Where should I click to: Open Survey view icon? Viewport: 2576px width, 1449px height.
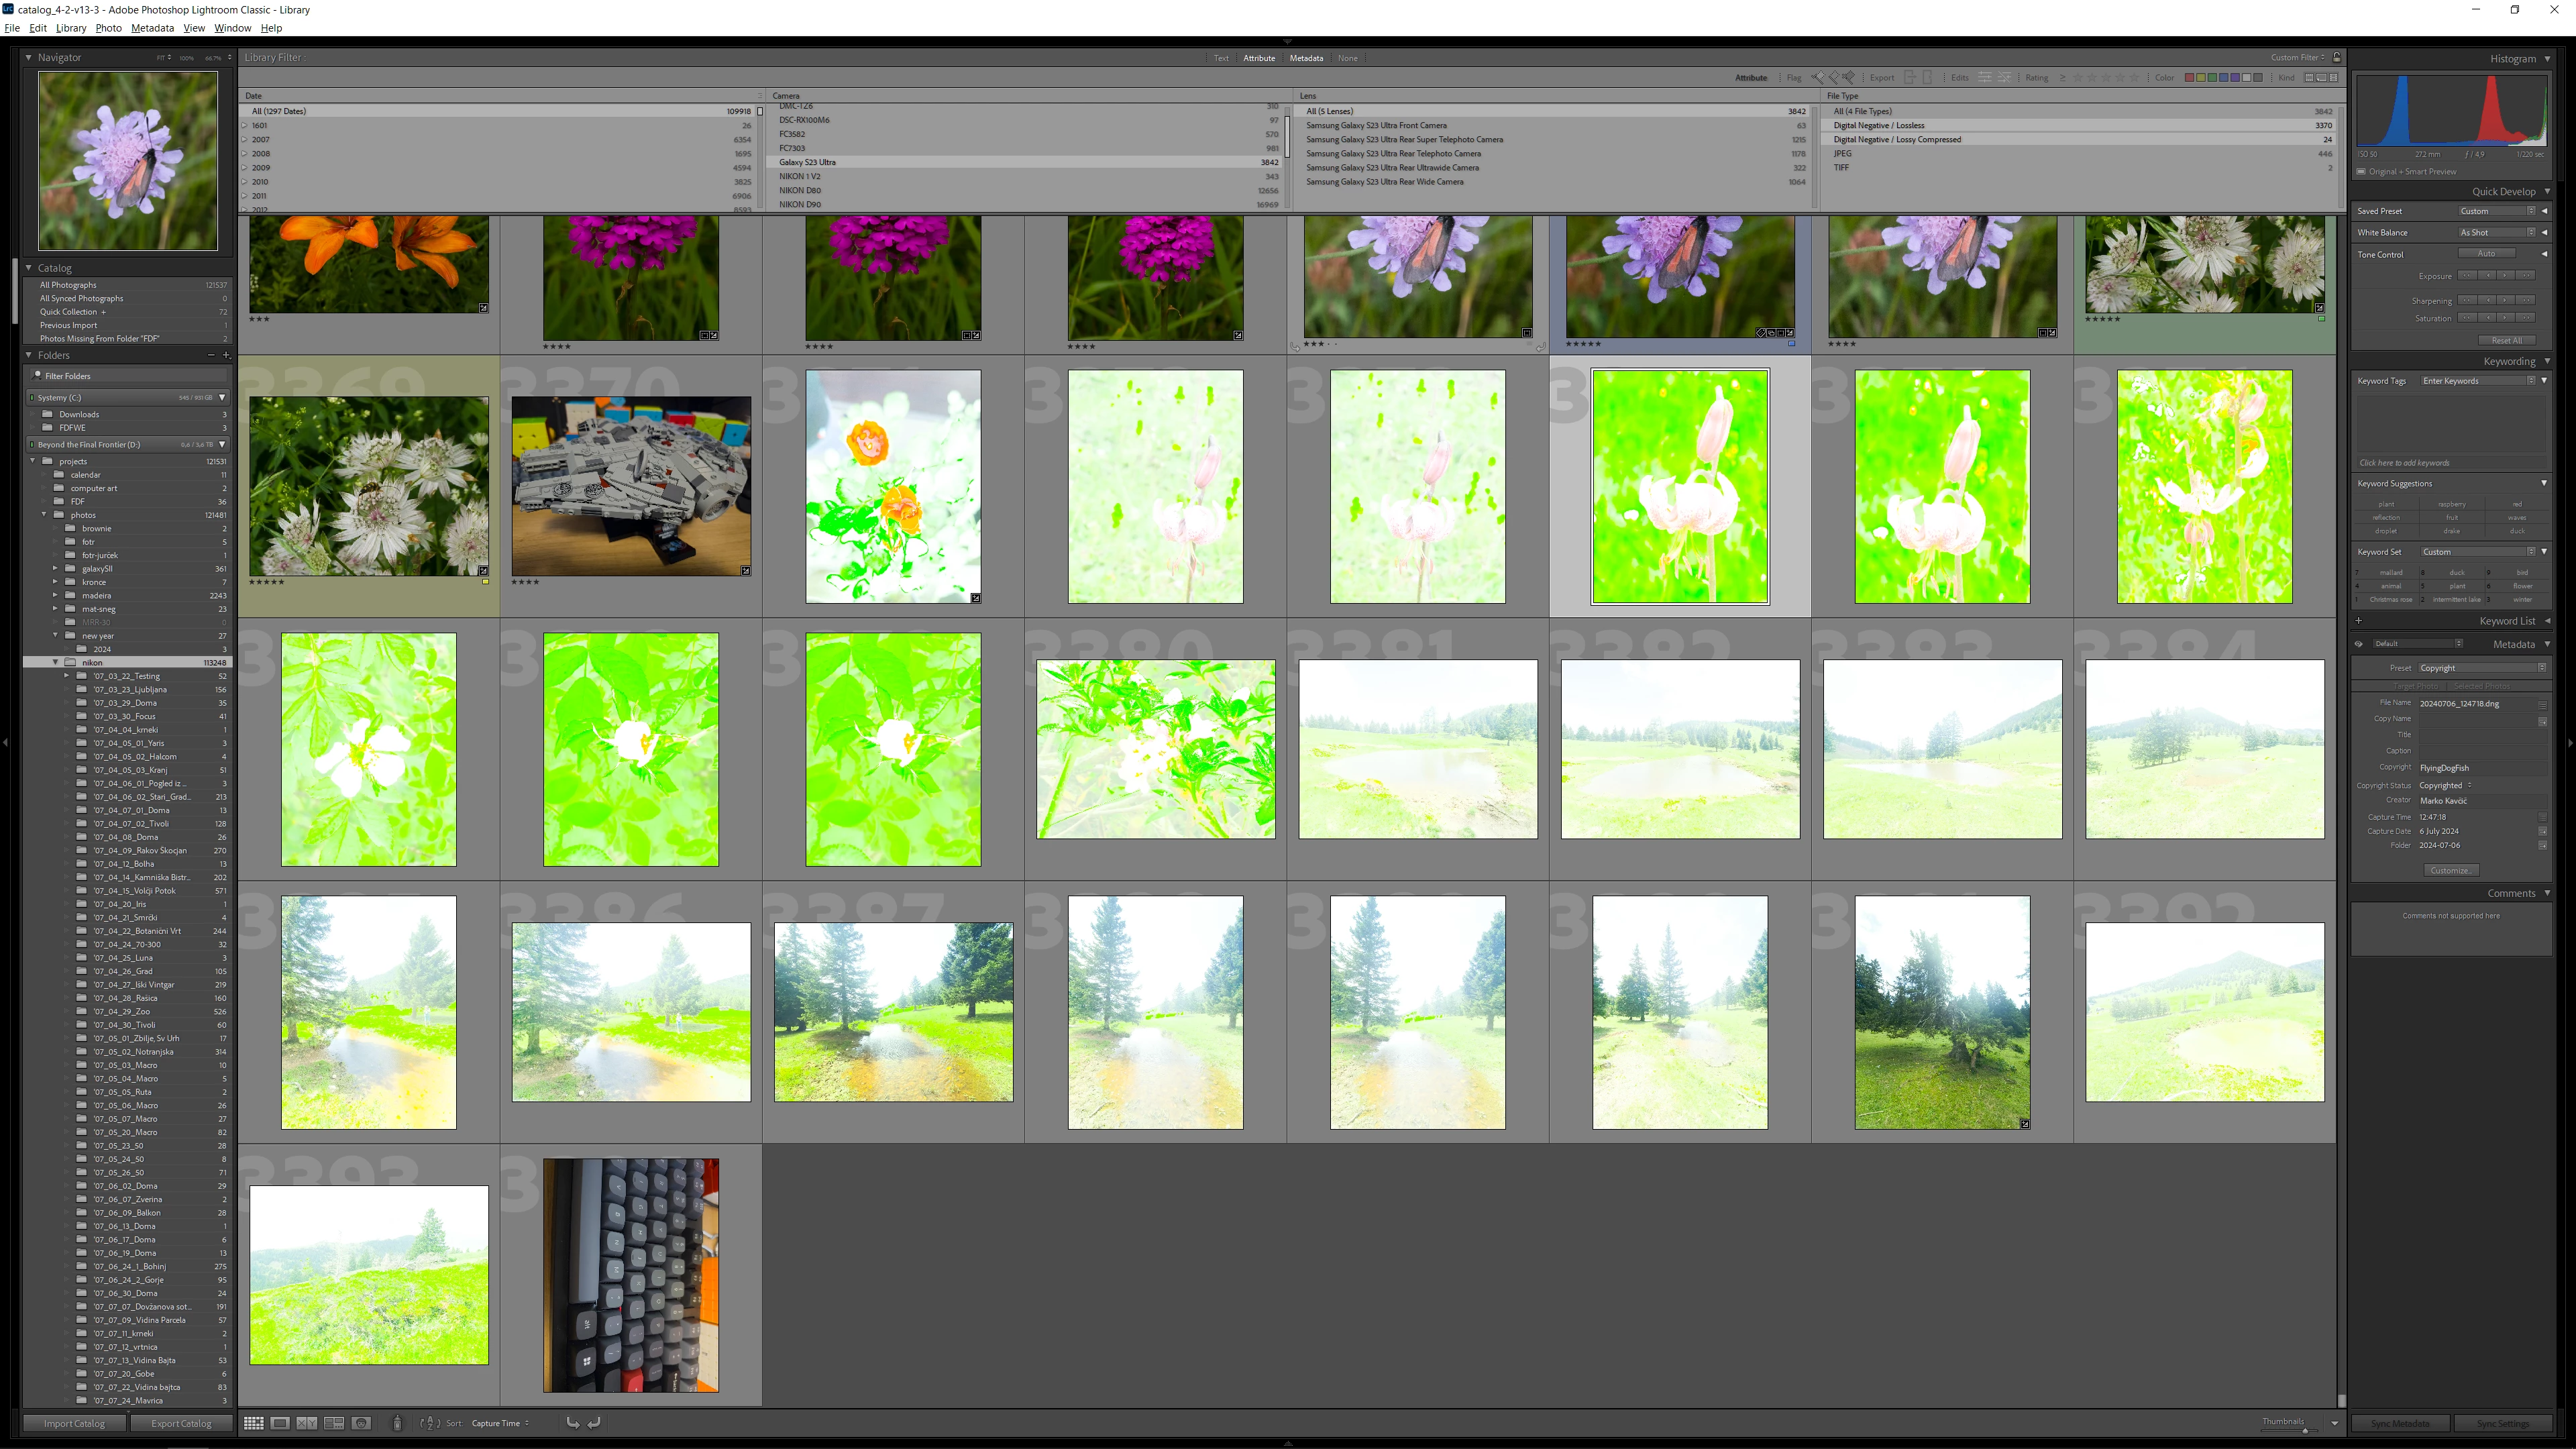(334, 1423)
